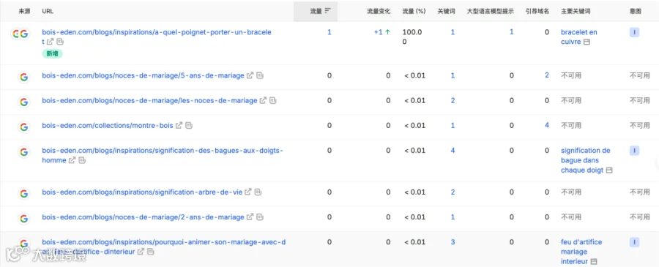Open external link icon for les-noces-de-mariage
The height and width of the screenshot is (267, 659).
263,101
